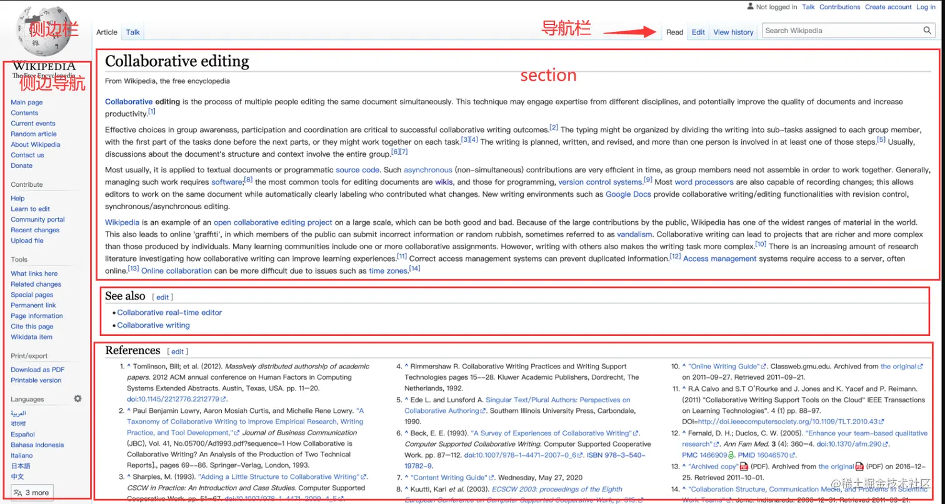Click the user icon beside Not logged in
Viewport: 945px width, 504px height.
(751, 7)
